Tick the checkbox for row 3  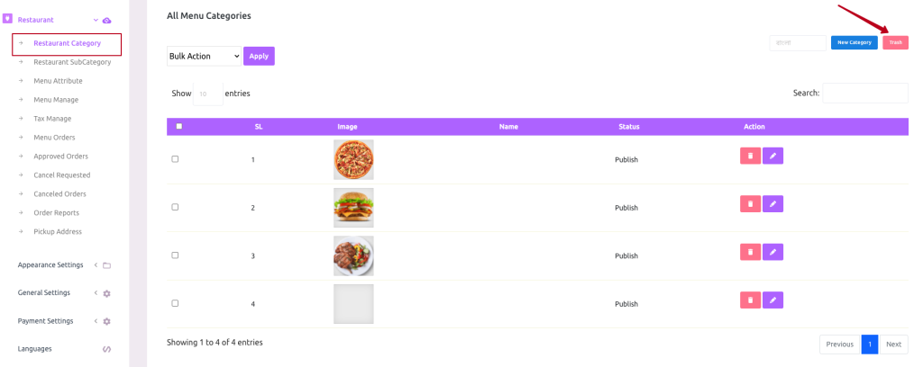coord(175,255)
